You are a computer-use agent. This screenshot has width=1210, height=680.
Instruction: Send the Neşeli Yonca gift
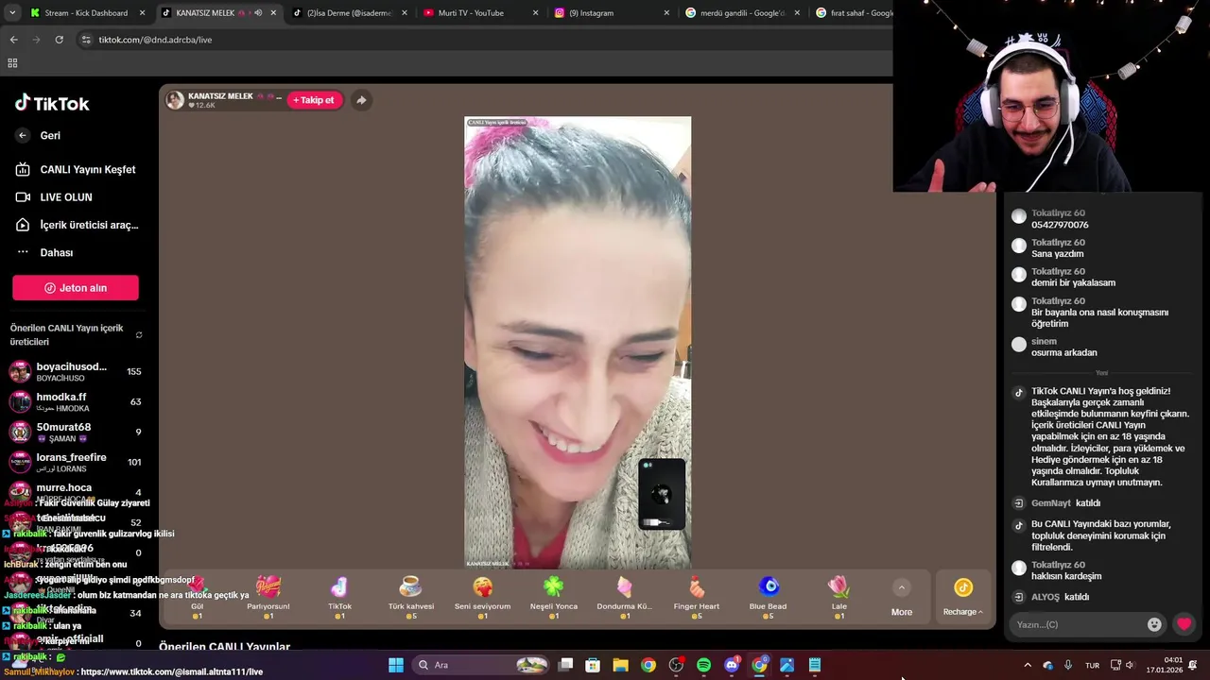point(553,598)
